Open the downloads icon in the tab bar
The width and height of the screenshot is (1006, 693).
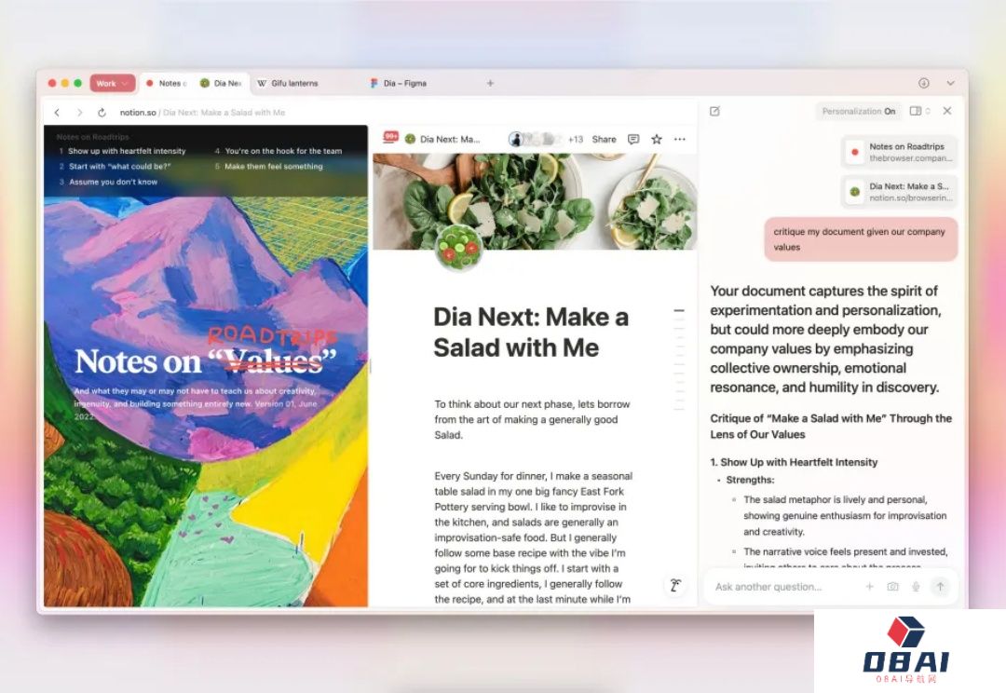point(924,83)
